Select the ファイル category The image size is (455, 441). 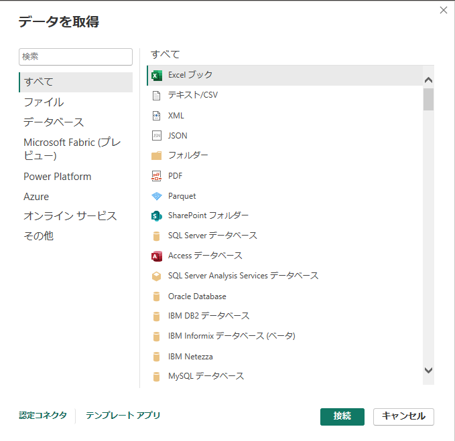coord(44,102)
